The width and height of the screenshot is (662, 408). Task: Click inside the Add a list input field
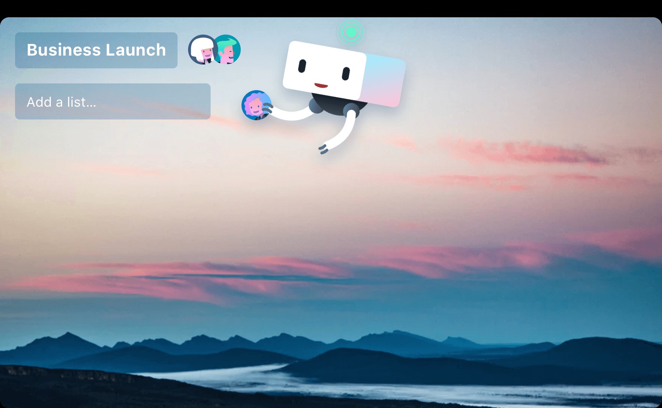point(113,102)
